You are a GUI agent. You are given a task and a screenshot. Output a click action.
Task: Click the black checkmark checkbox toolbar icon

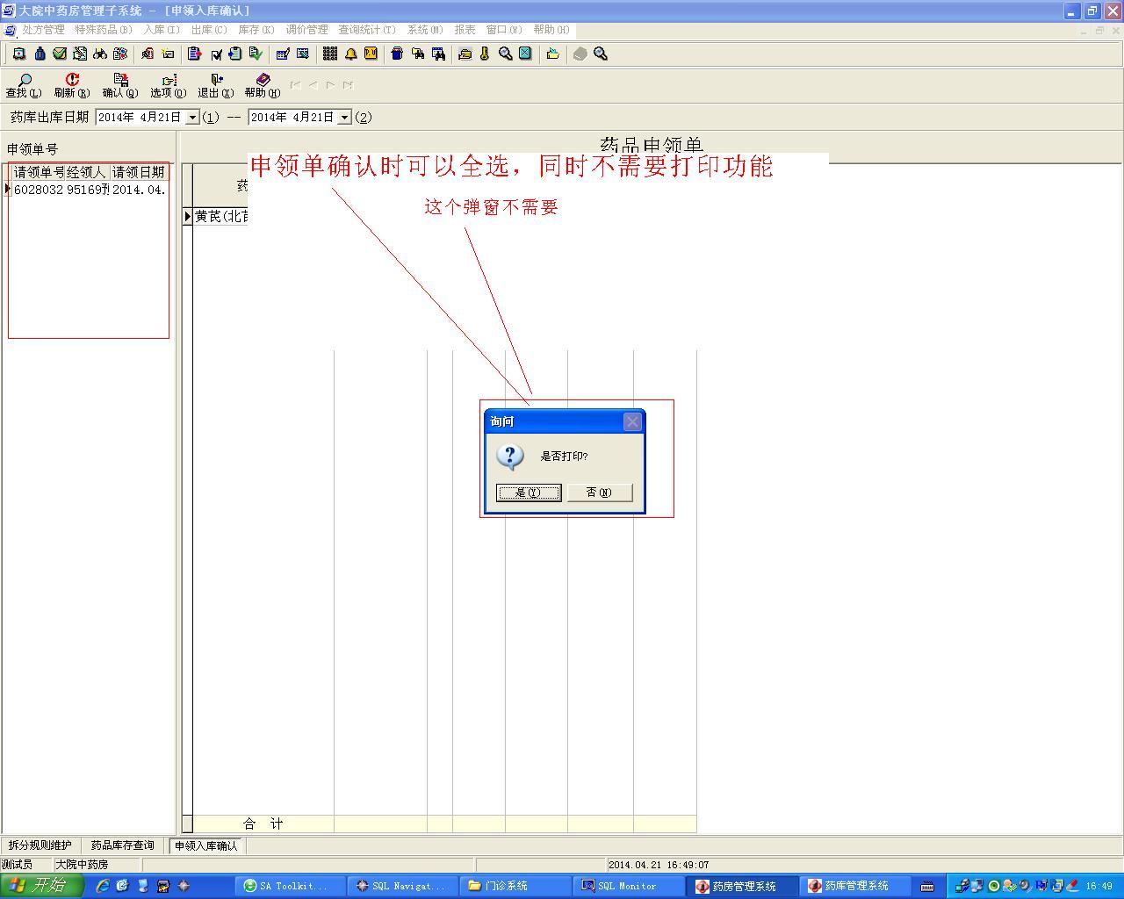click(x=216, y=54)
